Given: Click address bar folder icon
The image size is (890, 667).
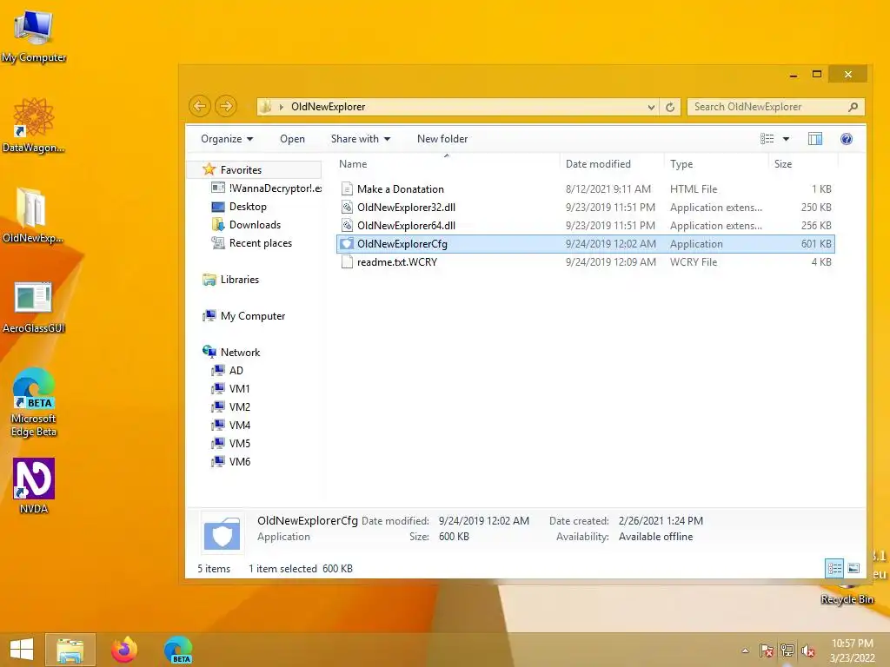Looking at the screenshot, I should tap(265, 107).
